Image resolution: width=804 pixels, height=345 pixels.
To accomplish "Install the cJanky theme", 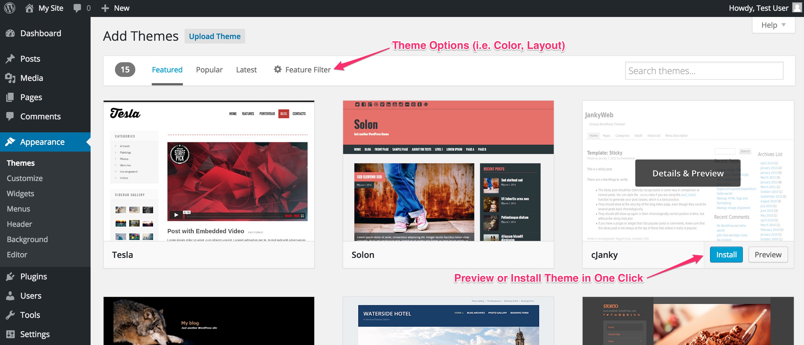I will coord(726,255).
